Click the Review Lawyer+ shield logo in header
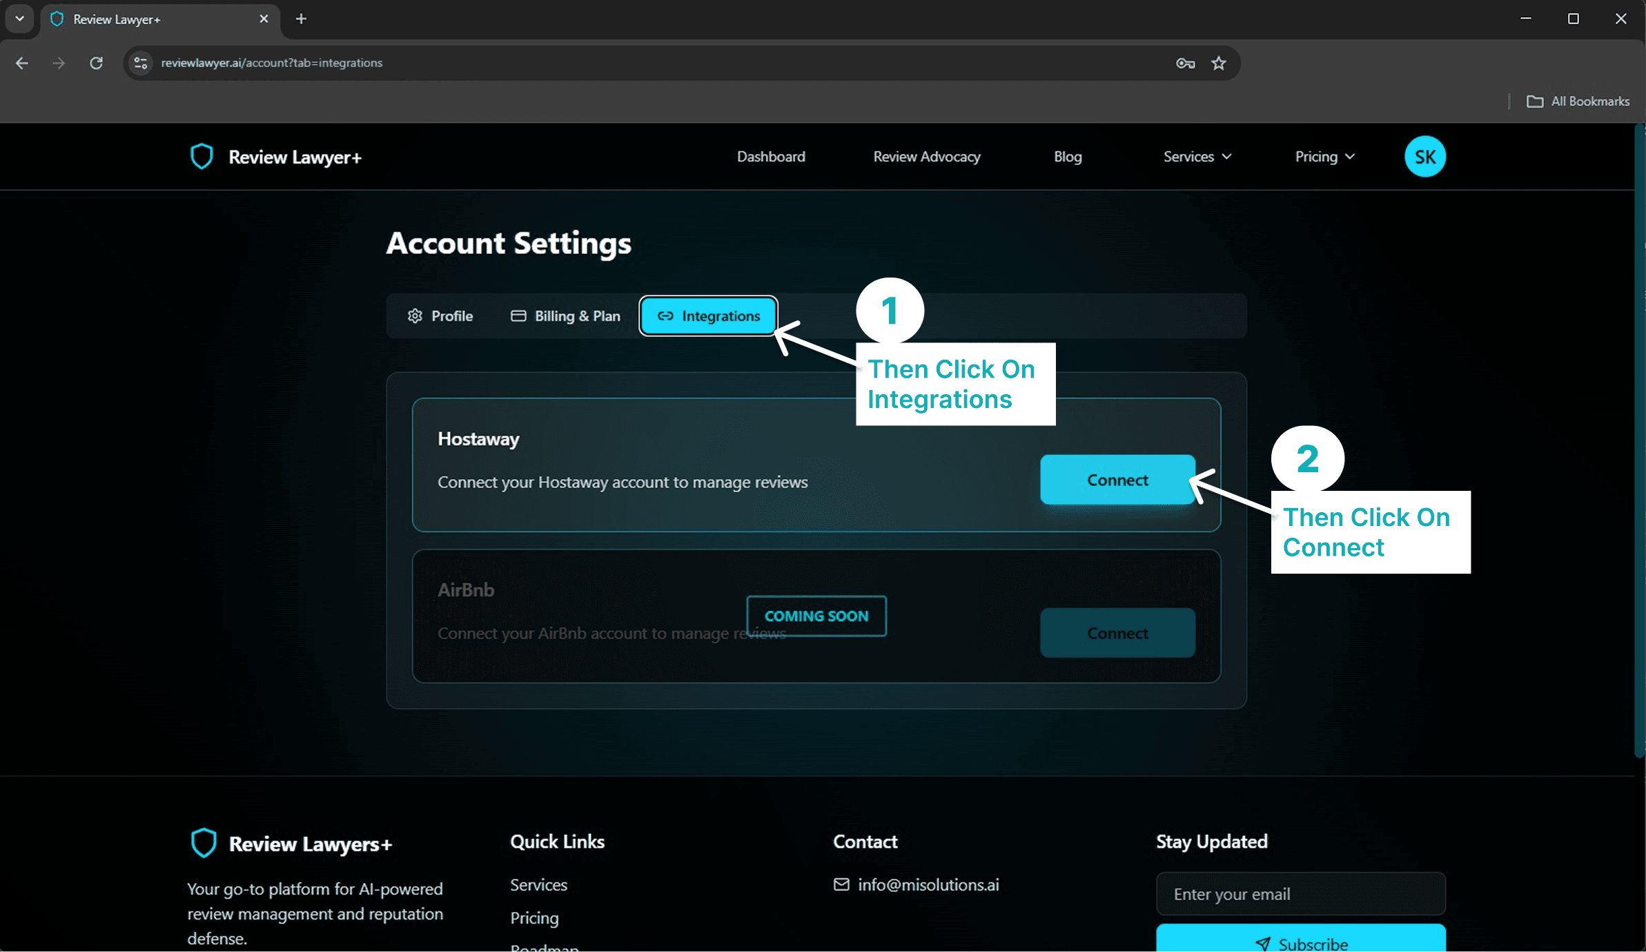1646x952 pixels. 202,157
